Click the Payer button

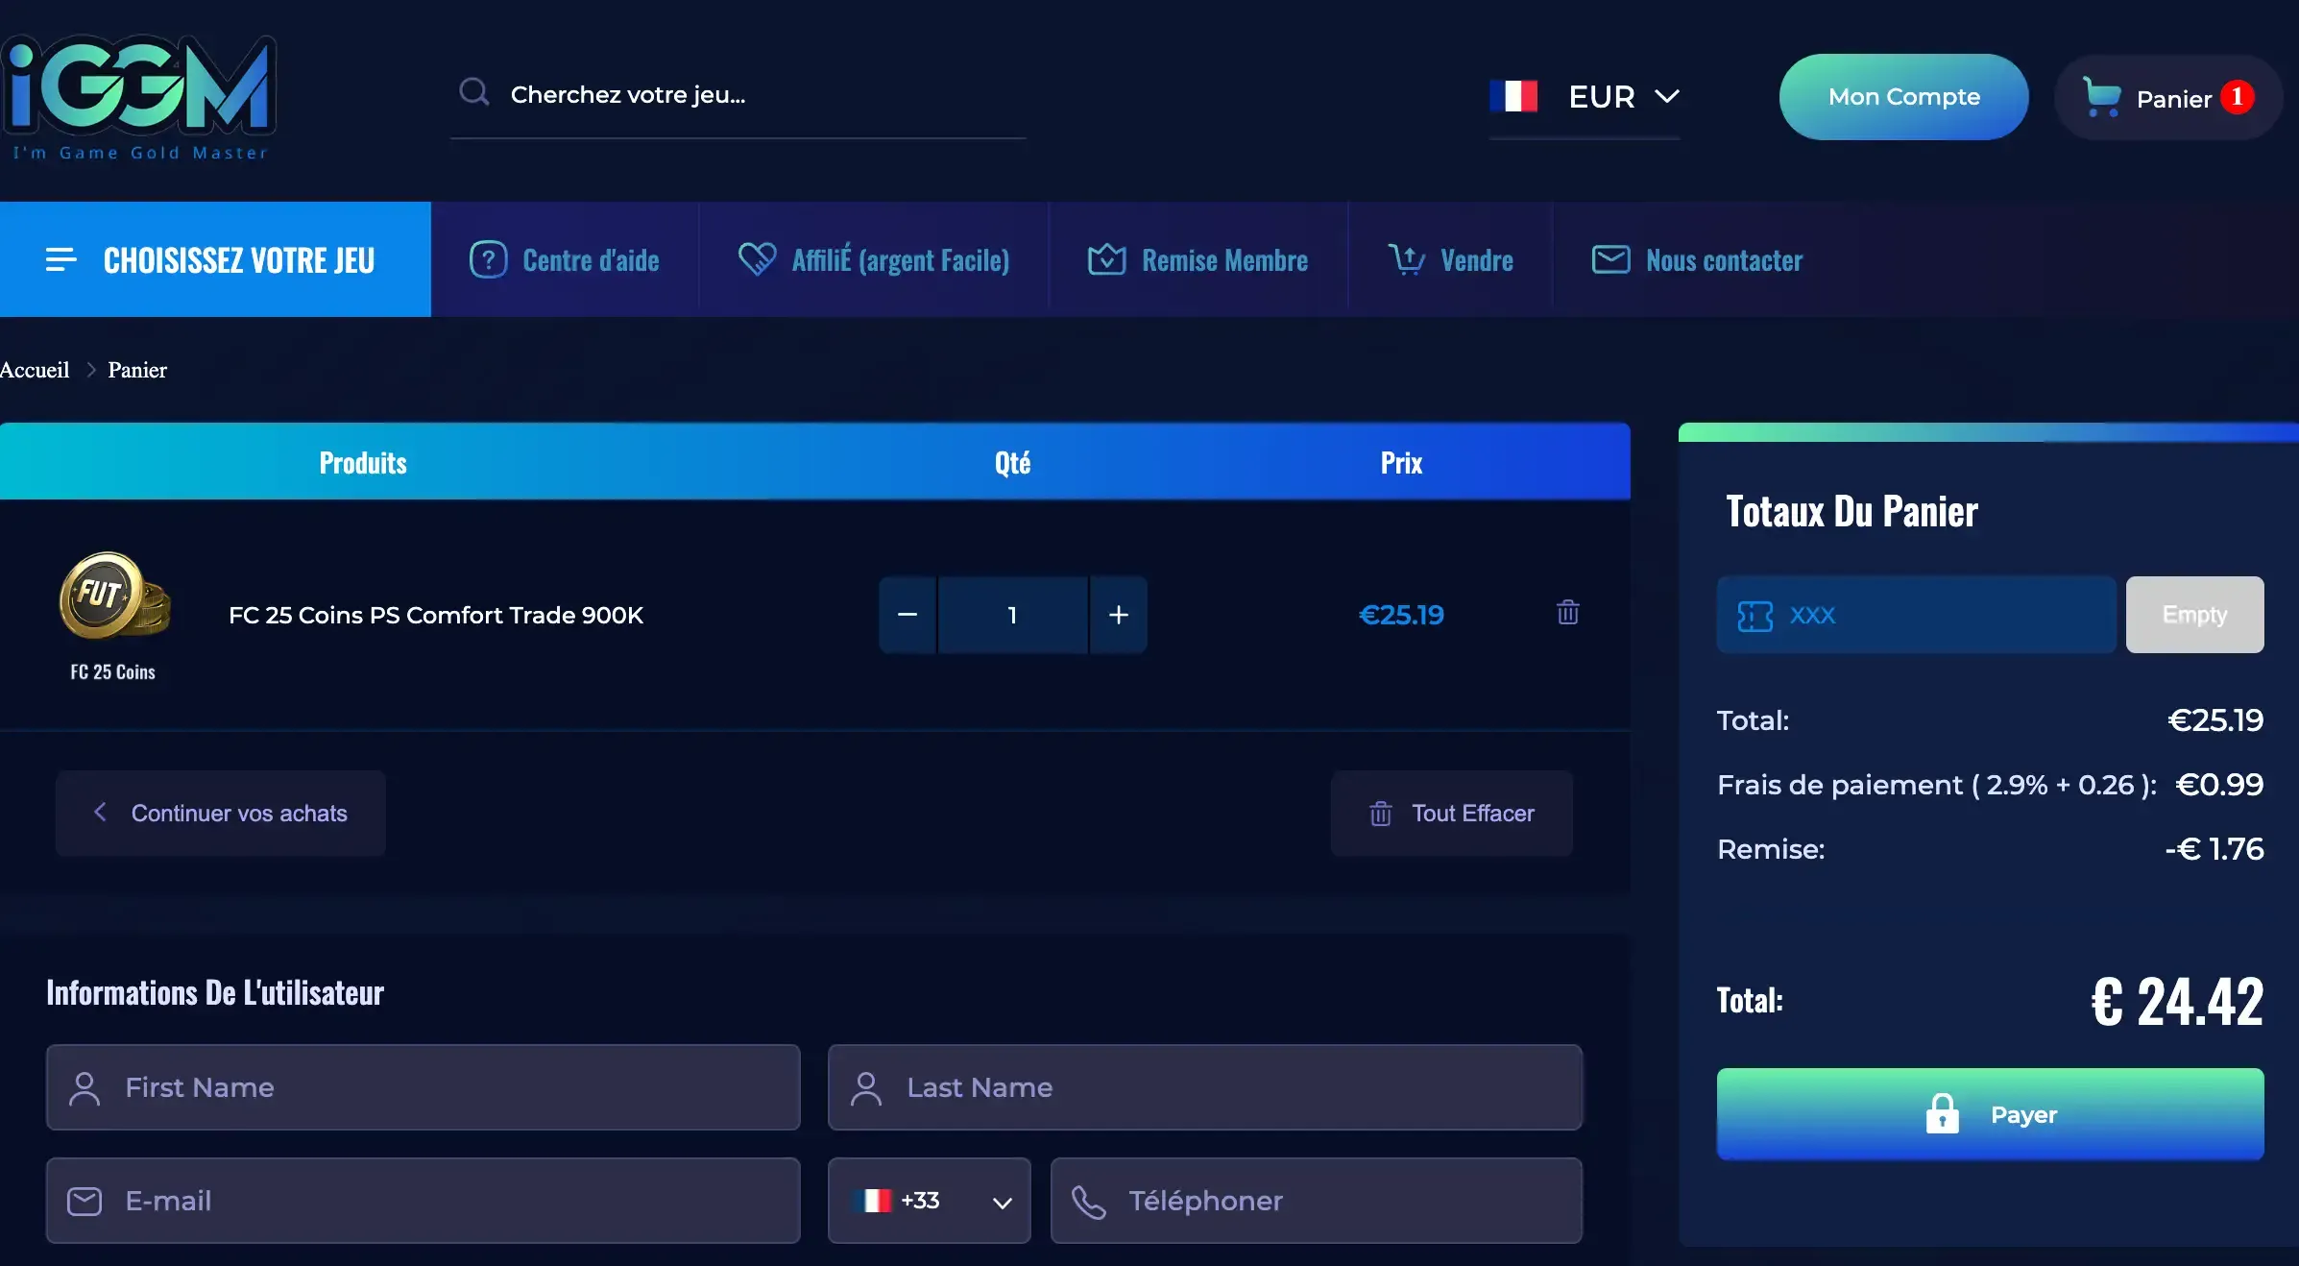[1990, 1114]
